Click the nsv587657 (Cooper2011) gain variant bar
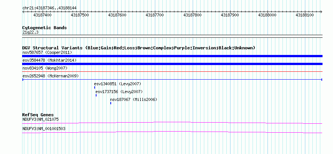Viewport: 333px width, 154px height. pyautogui.click(x=172, y=56)
